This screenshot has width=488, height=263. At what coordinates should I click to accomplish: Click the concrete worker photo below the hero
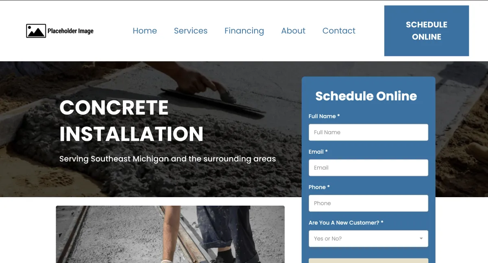(170, 234)
